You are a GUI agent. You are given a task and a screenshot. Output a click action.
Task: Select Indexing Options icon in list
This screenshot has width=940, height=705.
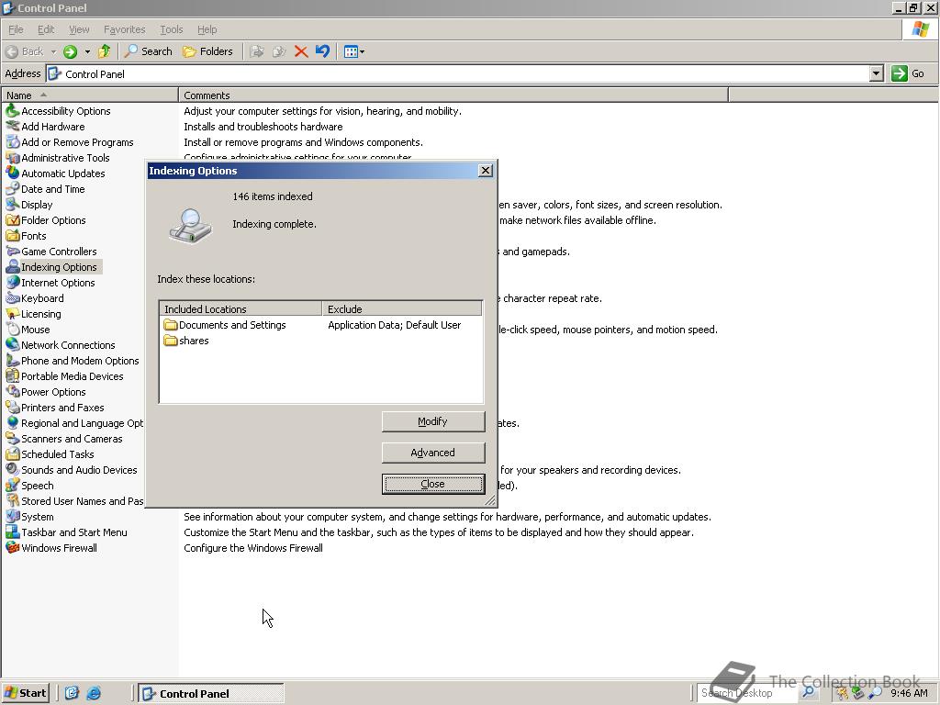click(13, 267)
